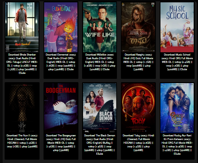Viewport: 198px width, 163px height.
Task: Open the Bhola Shankar movie poster
Action: click(x=22, y=27)
